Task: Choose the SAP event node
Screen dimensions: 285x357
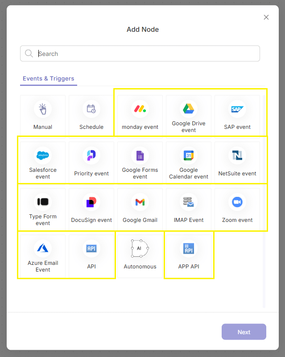Action: [237, 116]
